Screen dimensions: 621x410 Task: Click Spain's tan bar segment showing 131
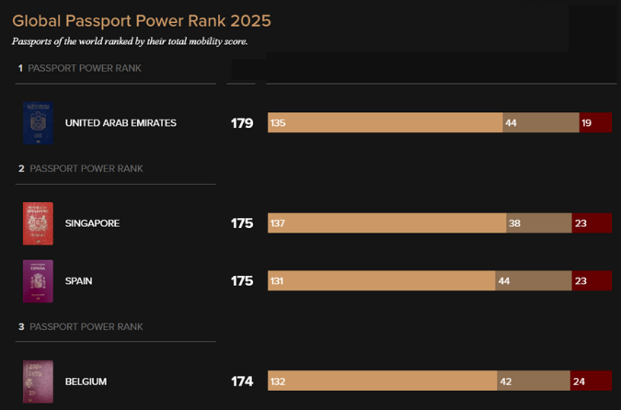coord(381,281)
